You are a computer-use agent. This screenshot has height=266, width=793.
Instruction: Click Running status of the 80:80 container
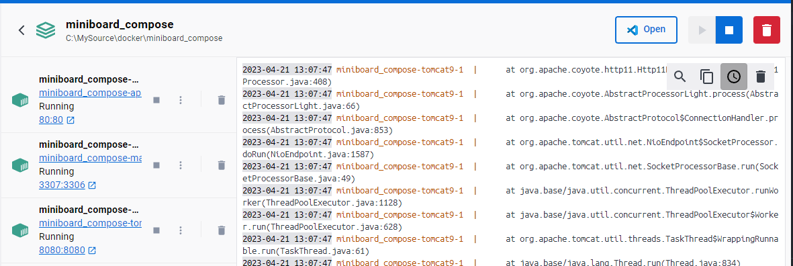pos(56,106)
